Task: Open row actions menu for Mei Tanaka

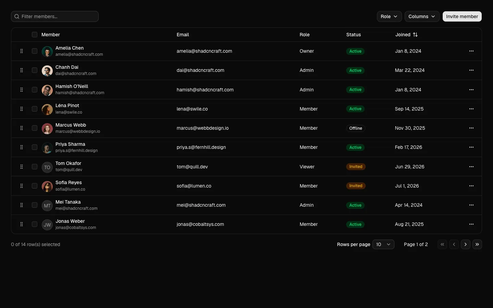Action: pos(471,205)
